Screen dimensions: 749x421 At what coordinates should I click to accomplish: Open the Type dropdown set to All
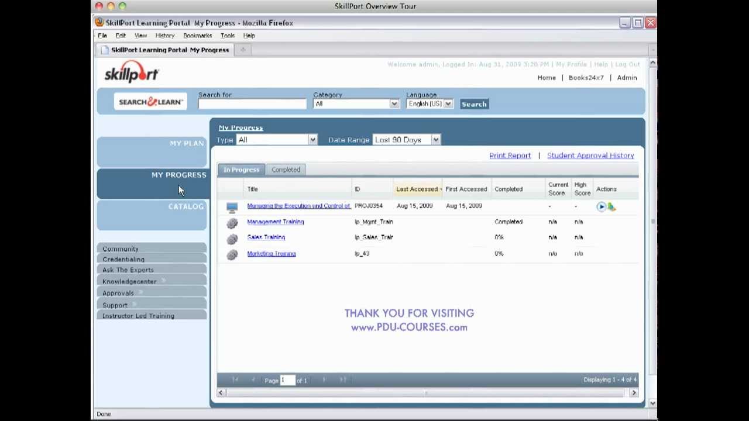tap(276, 140)
